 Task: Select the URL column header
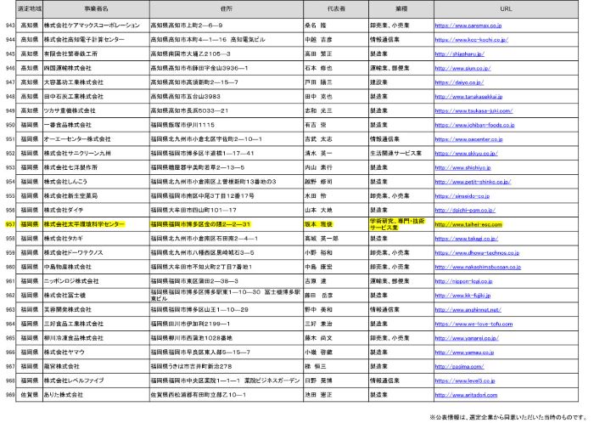pos(506,8)
